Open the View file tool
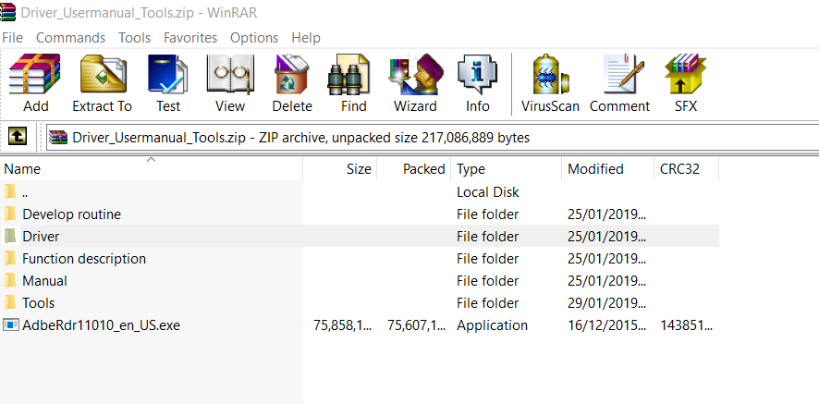 point(230,81)
